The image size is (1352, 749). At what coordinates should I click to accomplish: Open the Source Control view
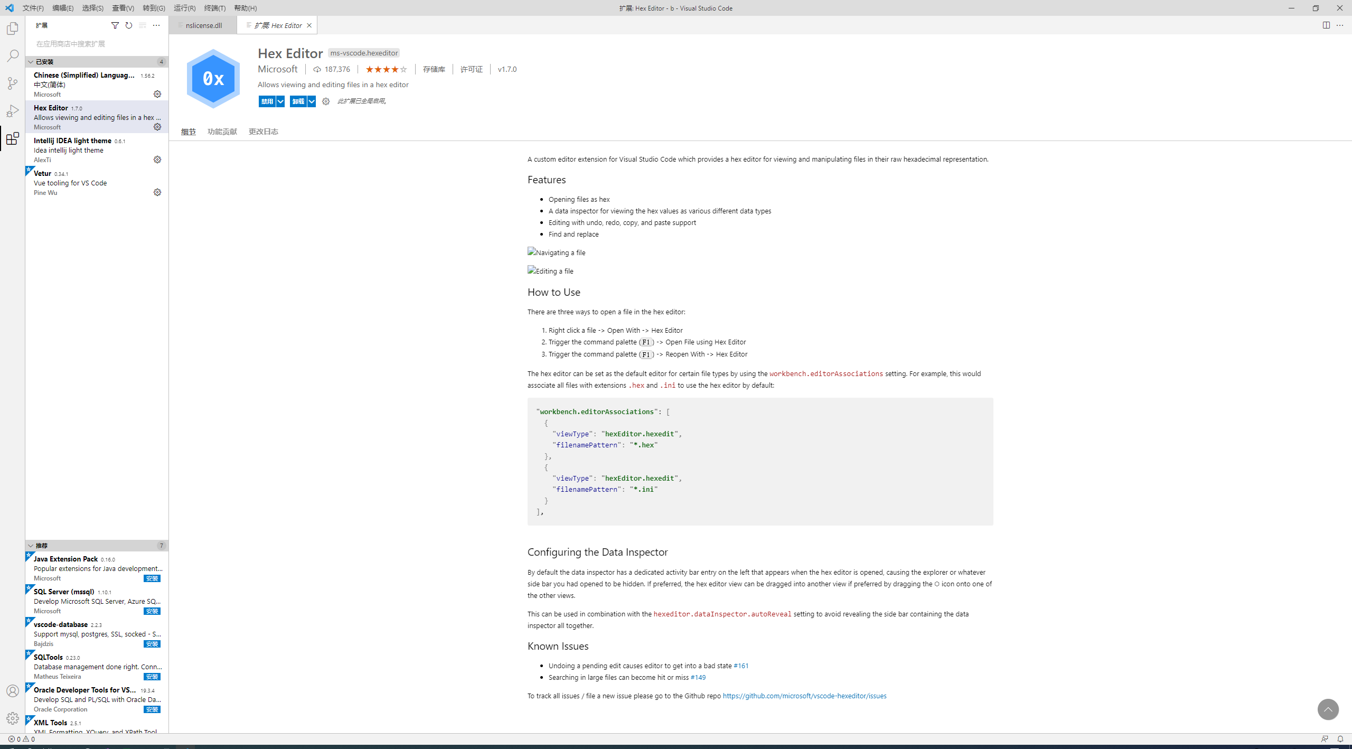click(x=13, y=83)
